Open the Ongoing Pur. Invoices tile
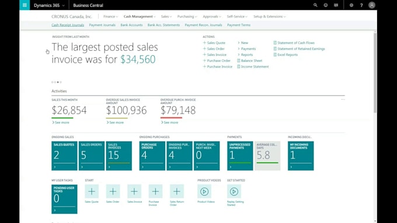Screen dimensions: 397x223 pyautogui.click(x=179, y=156)
